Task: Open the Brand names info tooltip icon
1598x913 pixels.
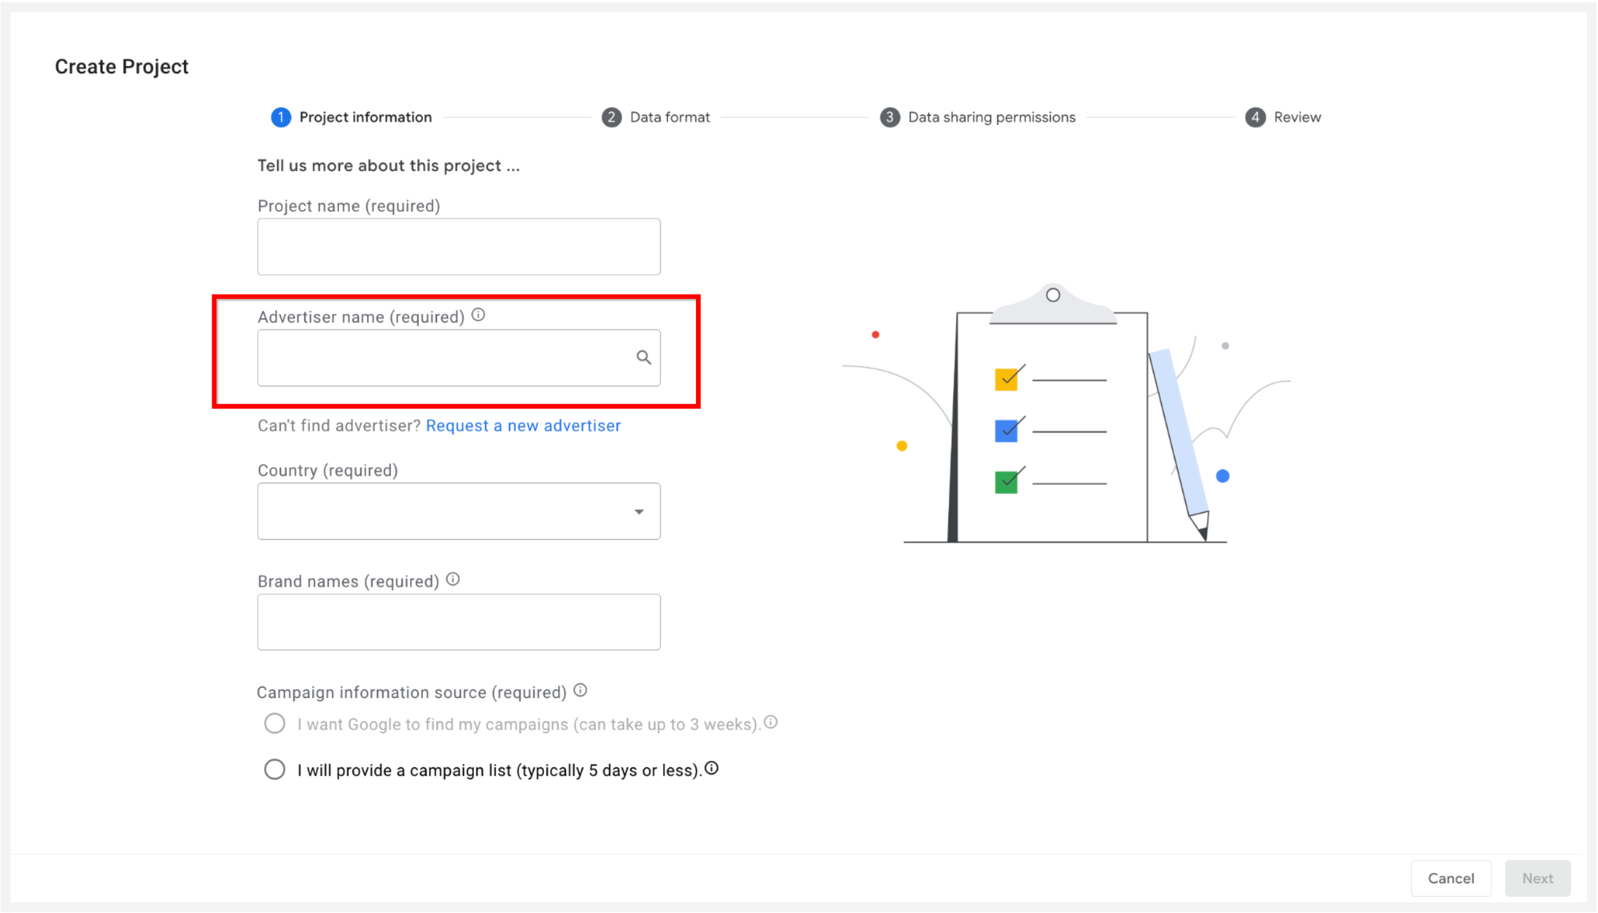Action: [453, 579]
